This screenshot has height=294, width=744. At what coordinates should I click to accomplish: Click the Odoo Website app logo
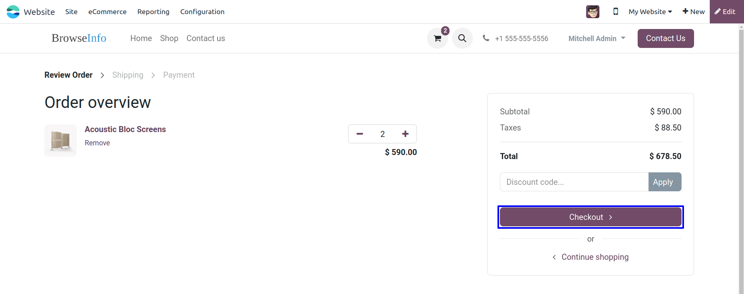coord(13,12)
